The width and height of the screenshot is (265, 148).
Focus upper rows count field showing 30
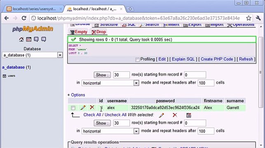(121, 75)
